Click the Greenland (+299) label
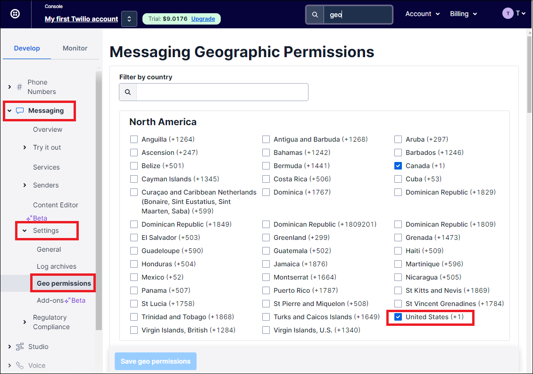The height and width of the screenshot is (374, 533). pyautogui.click(x=301, y=238)
